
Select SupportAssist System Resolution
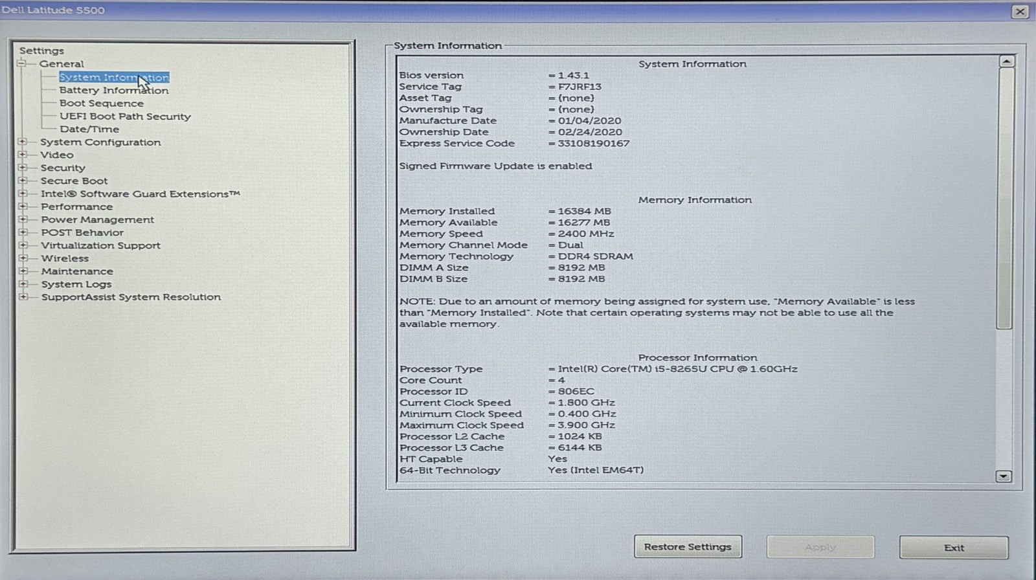131,297
